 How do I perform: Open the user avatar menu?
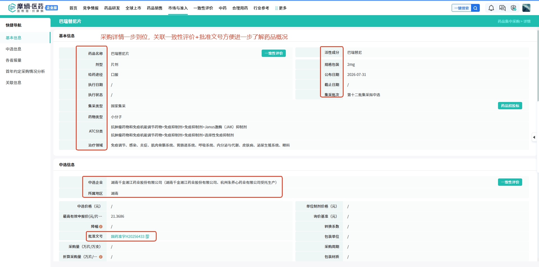[x=526, y=8]
